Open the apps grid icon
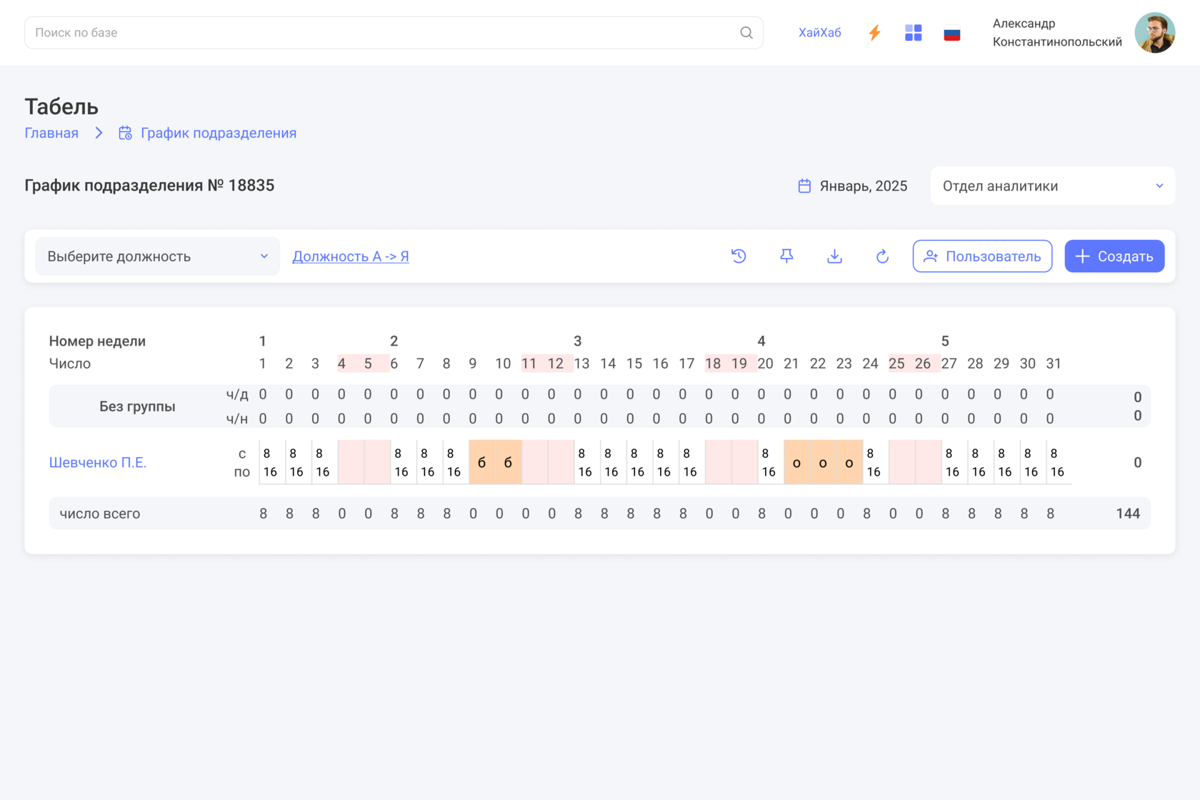1200x800 pixels. [913, 33]
